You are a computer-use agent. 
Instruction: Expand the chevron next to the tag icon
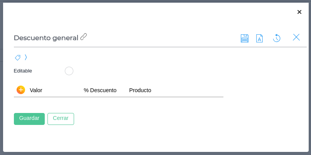[26, 57]
